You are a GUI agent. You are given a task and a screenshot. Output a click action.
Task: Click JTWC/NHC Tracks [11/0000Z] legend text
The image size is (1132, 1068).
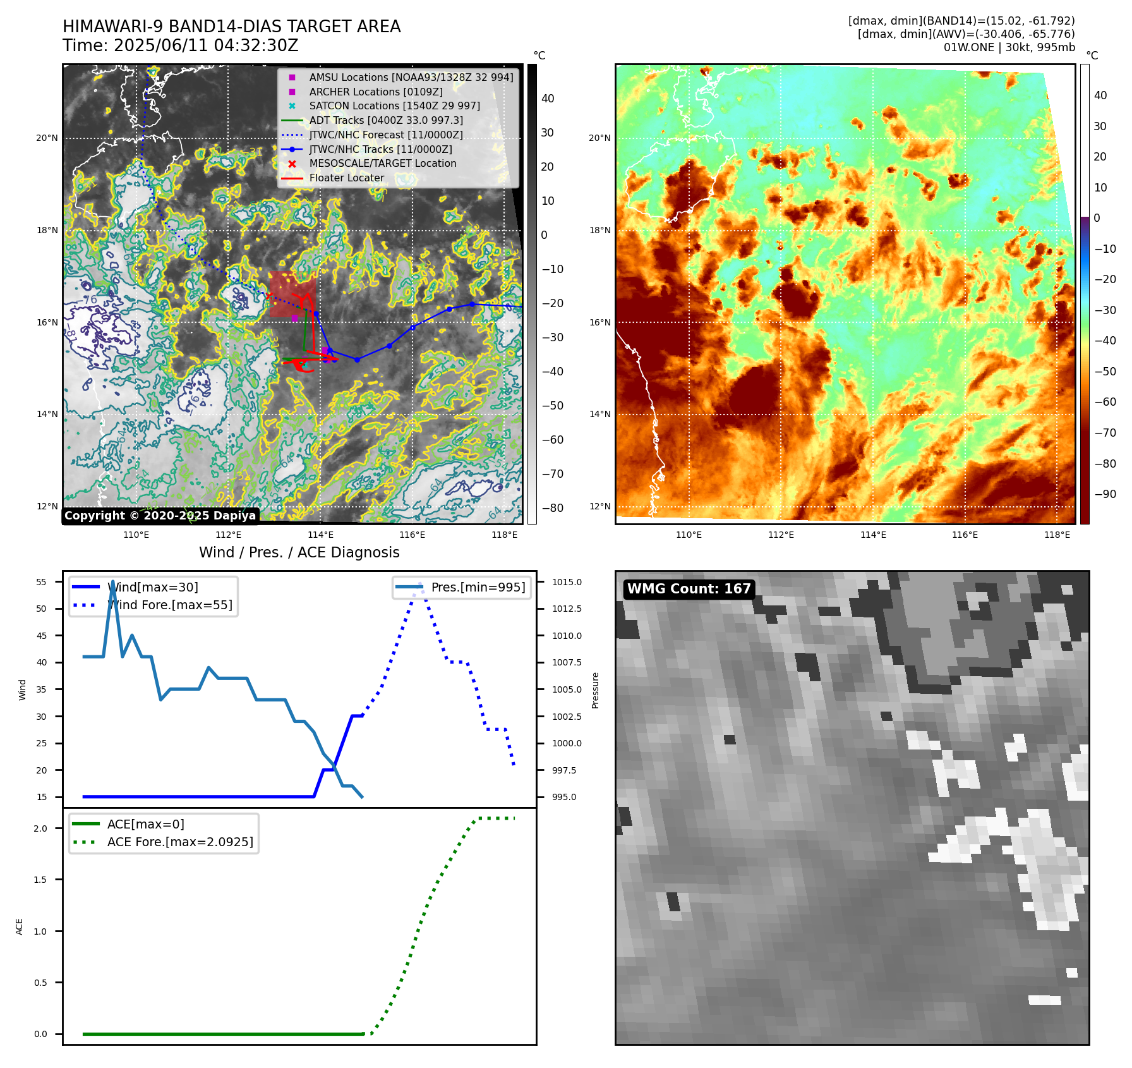[381, 150]
